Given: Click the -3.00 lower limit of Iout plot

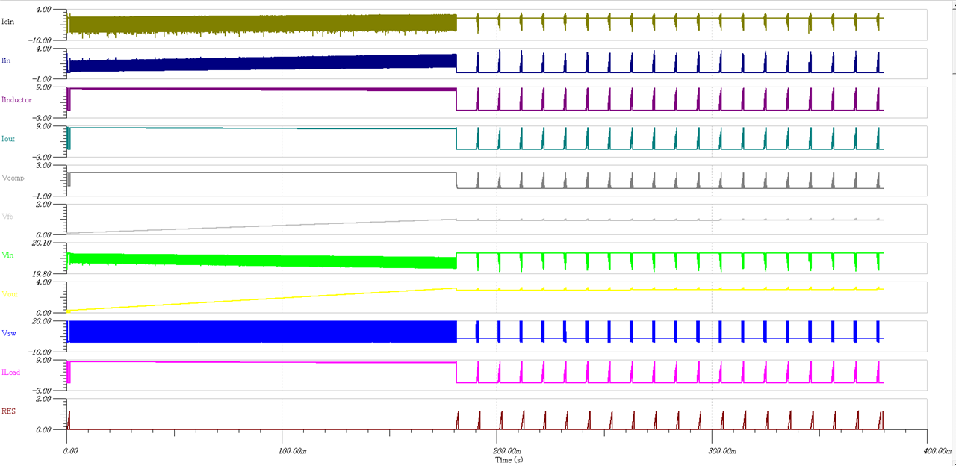Looking at the screenshot, I should 42,157.
